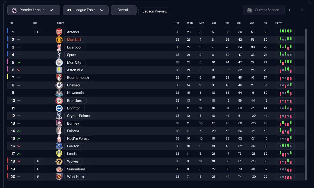Click the Wolves club badge icon
This screenshot has width=314, height=188.
pos(59,161)
